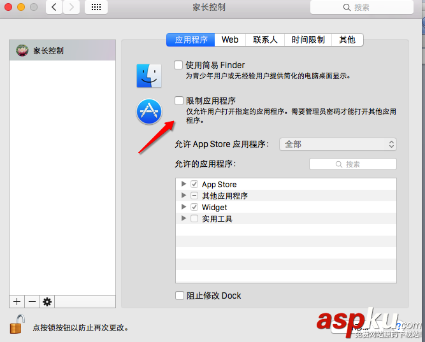Enable 使用简易 Finder checkbox

(178, 65)
